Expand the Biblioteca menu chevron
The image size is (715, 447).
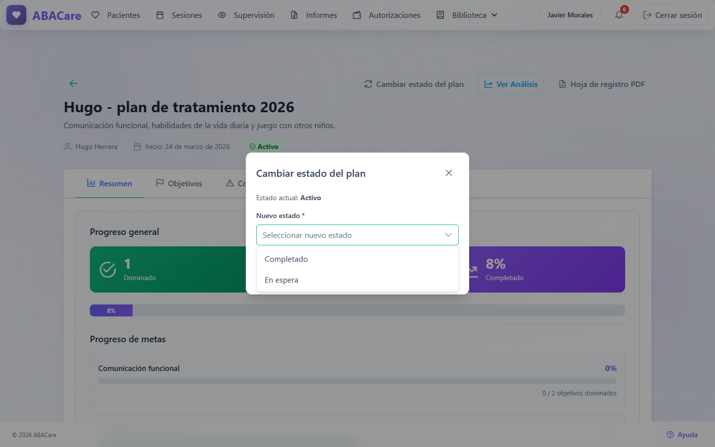[495, 15]
